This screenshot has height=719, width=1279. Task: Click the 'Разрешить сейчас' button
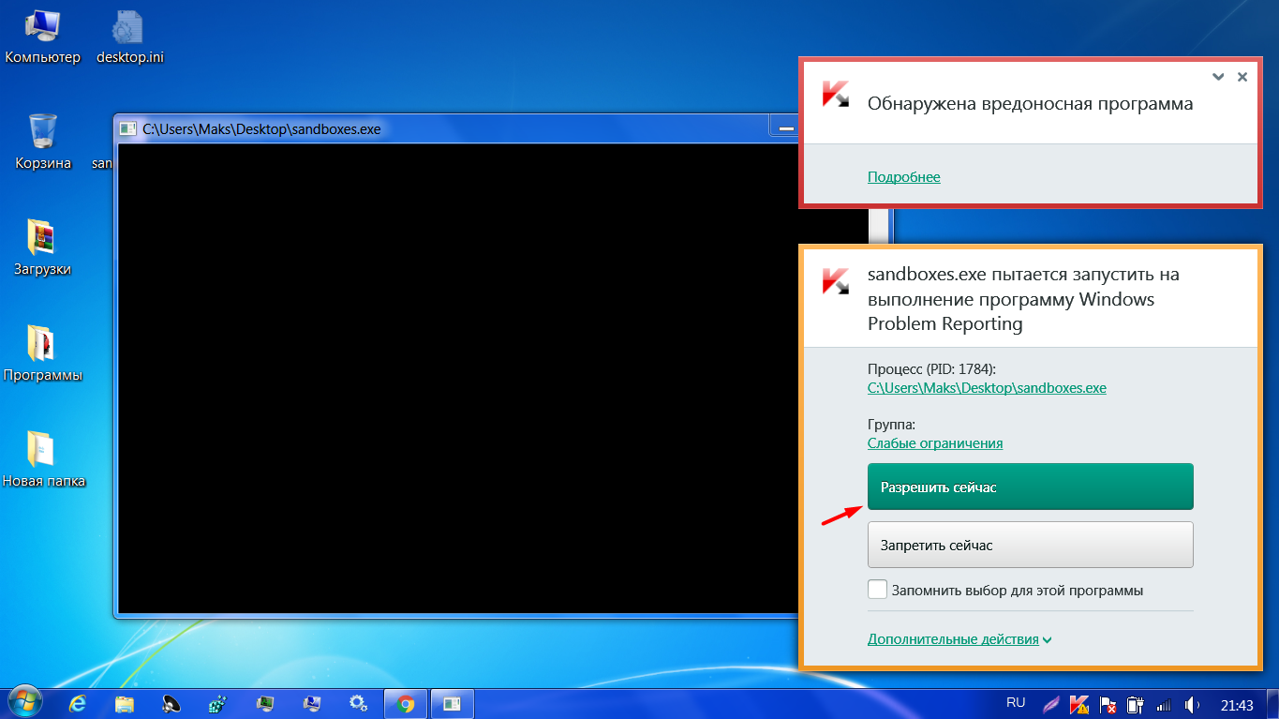click(1030, 487)
